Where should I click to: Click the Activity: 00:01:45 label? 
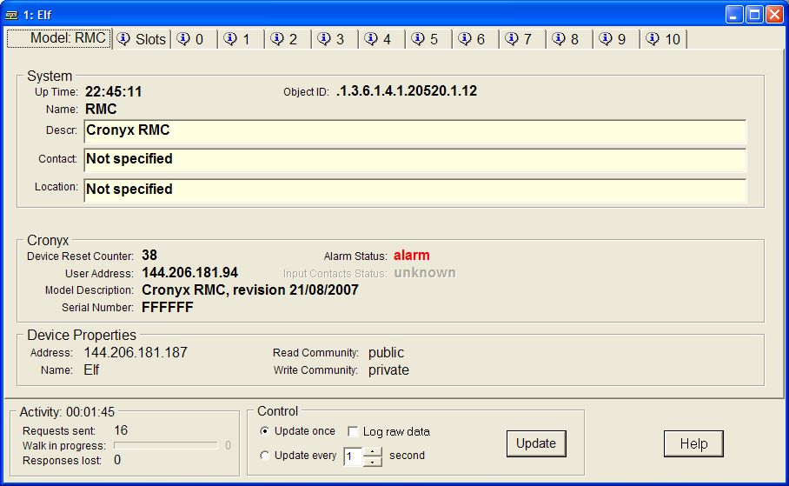[x=67, y=412]
